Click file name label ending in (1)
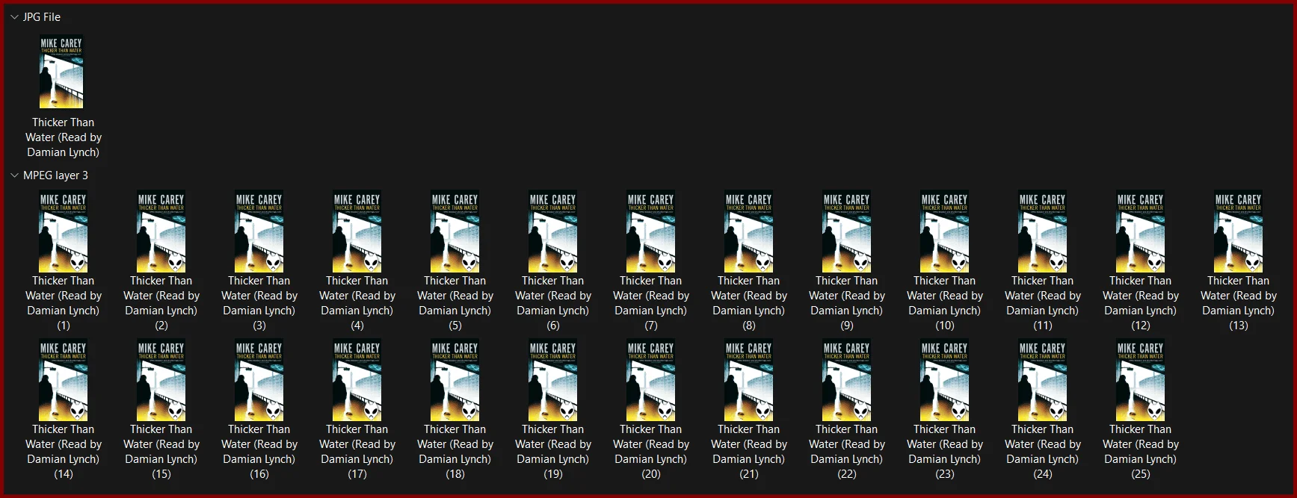The width and height of the screenshot is (1297, 498). (x=64, y=303)
